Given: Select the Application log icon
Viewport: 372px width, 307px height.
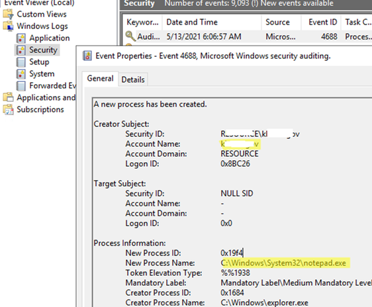Looking at the screenshot, I should pyautogui.click(x=21, y=38).
